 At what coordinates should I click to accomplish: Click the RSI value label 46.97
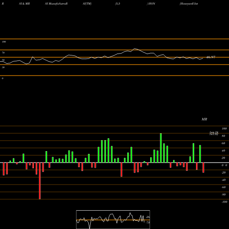(x=211, y=57)
